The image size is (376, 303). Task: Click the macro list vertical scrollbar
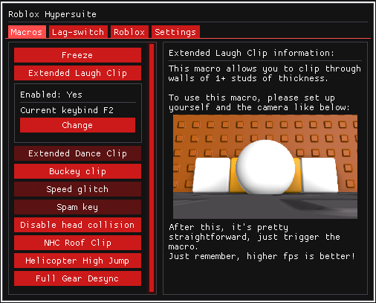click(x=152, y=168)
